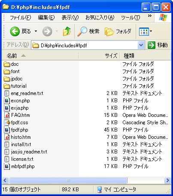Sort by 名前 column header

(40, 56)
